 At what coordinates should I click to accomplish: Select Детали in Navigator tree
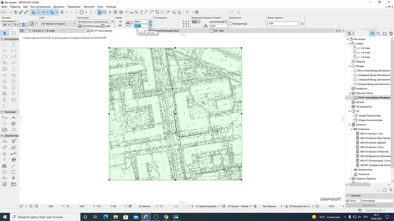pyautogui.click(x=360, y=103)
